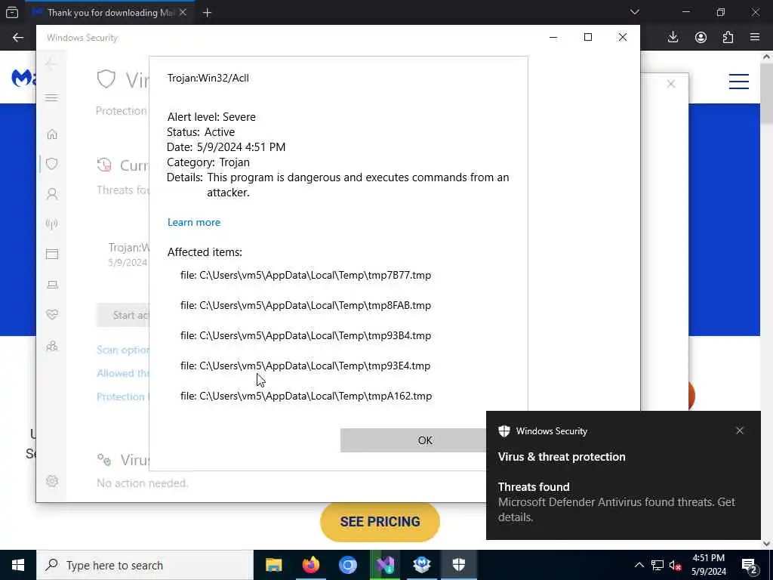Image resolution: width=773 pixels, height=580 pixels.
Task: Minimize the Windows Security window
Action: pyautogui.click(x=553, y=38)
